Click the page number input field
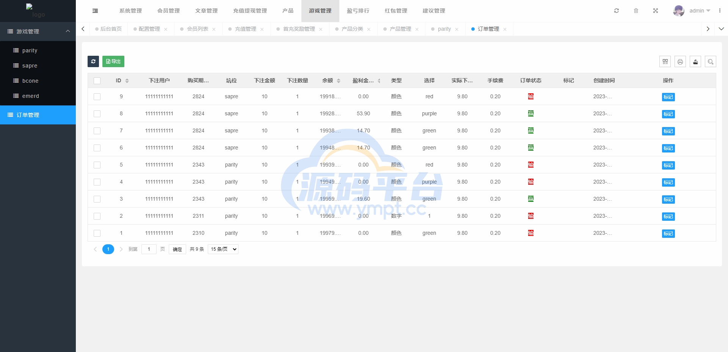728x352 pixels. [x=149, y=249]
